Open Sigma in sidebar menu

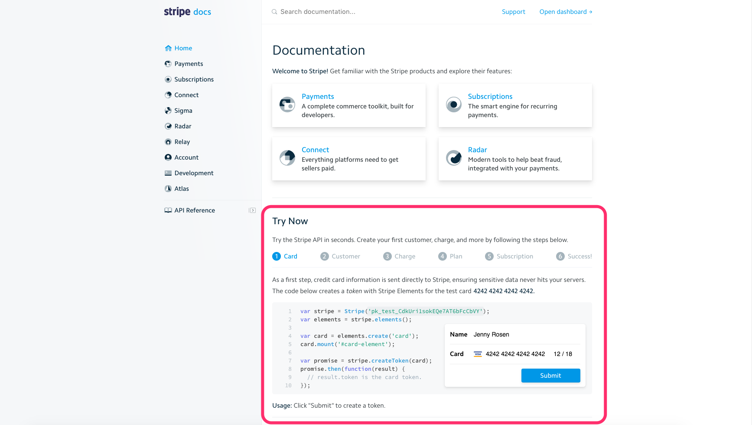(183, 111)
